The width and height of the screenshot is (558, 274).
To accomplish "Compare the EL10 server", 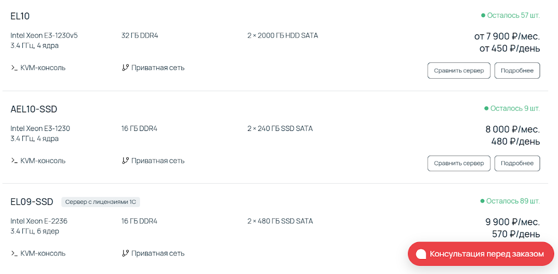I will coord(459,71).
